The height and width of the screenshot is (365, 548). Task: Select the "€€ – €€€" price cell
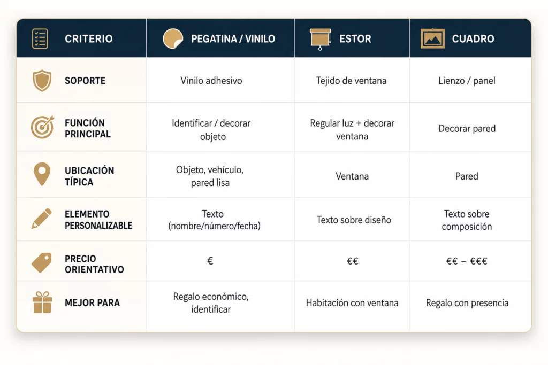pos(467,261)
